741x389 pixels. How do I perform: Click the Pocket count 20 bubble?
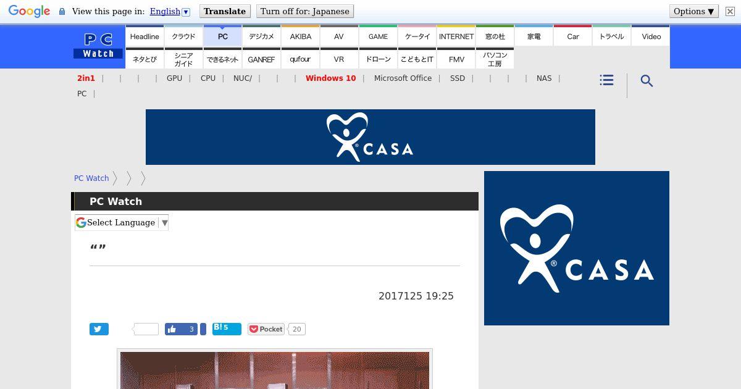(x=297, y=329)
